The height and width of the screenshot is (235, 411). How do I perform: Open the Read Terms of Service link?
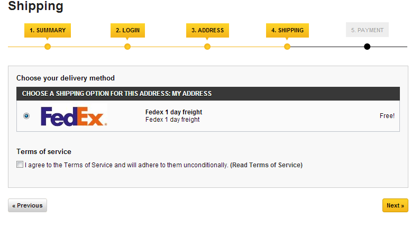pos(266,165)
